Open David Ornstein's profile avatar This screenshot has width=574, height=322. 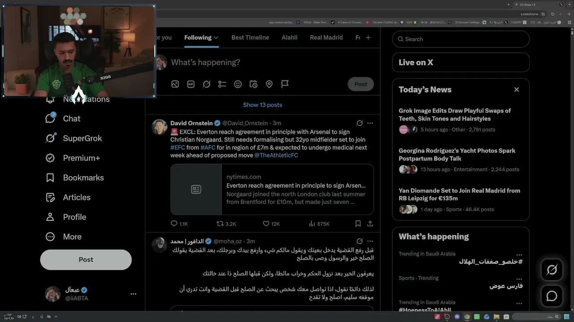[x=159, y=127]
